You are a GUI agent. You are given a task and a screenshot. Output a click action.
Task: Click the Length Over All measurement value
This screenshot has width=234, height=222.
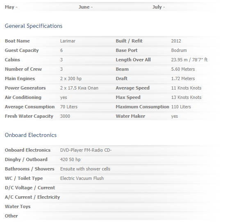189,60
